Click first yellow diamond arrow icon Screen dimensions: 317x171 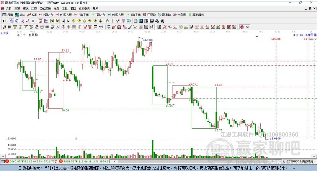74,21
